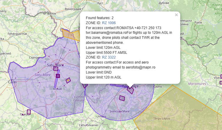The image size is (222, 130).
Task: Click the Carei town label
Action: 12,82
